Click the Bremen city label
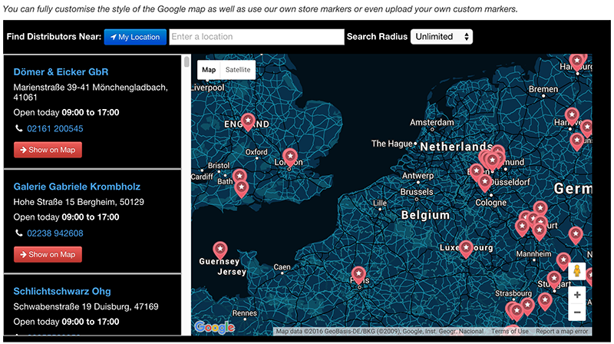The image size is (614, 344). (543, 89)
